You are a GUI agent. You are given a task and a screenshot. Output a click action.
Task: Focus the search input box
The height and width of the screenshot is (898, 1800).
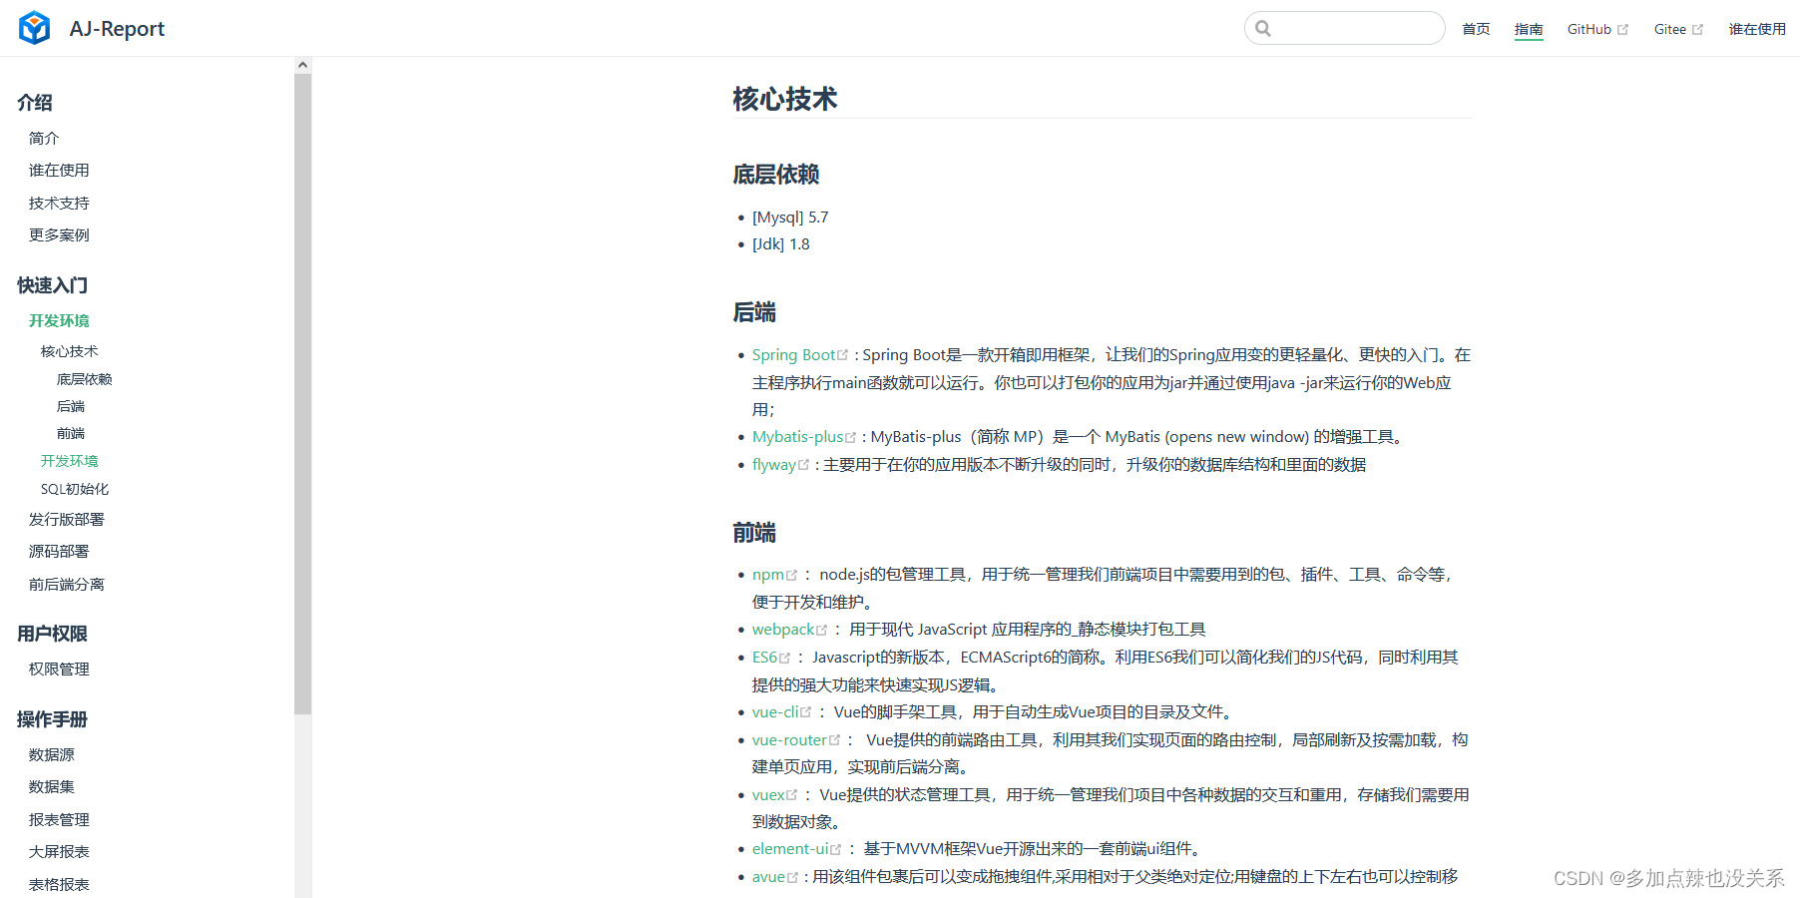[x=1345, y=28]
